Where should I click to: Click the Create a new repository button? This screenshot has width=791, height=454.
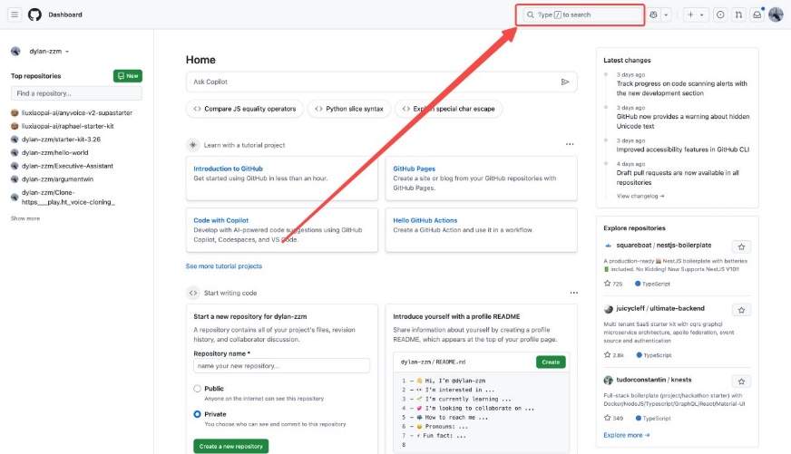230,446
